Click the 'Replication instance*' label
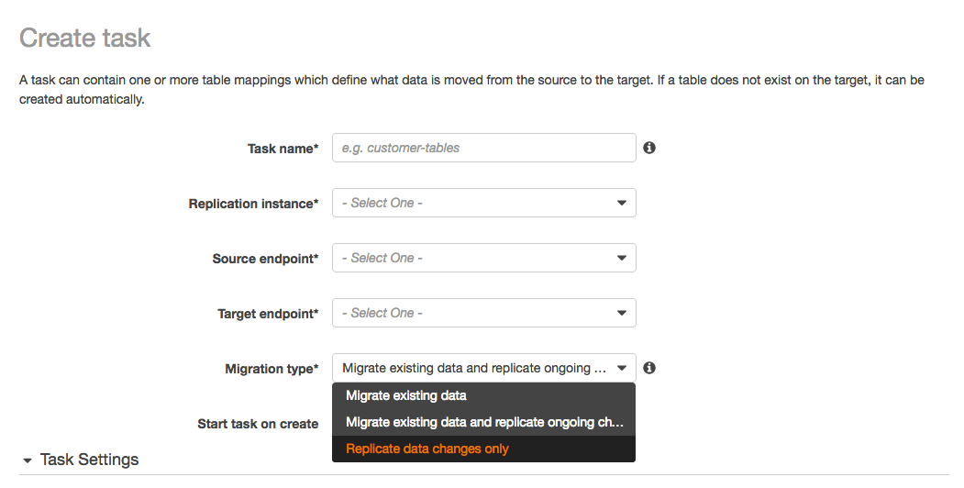Screen dimensions: 964x488 point(253,204)
